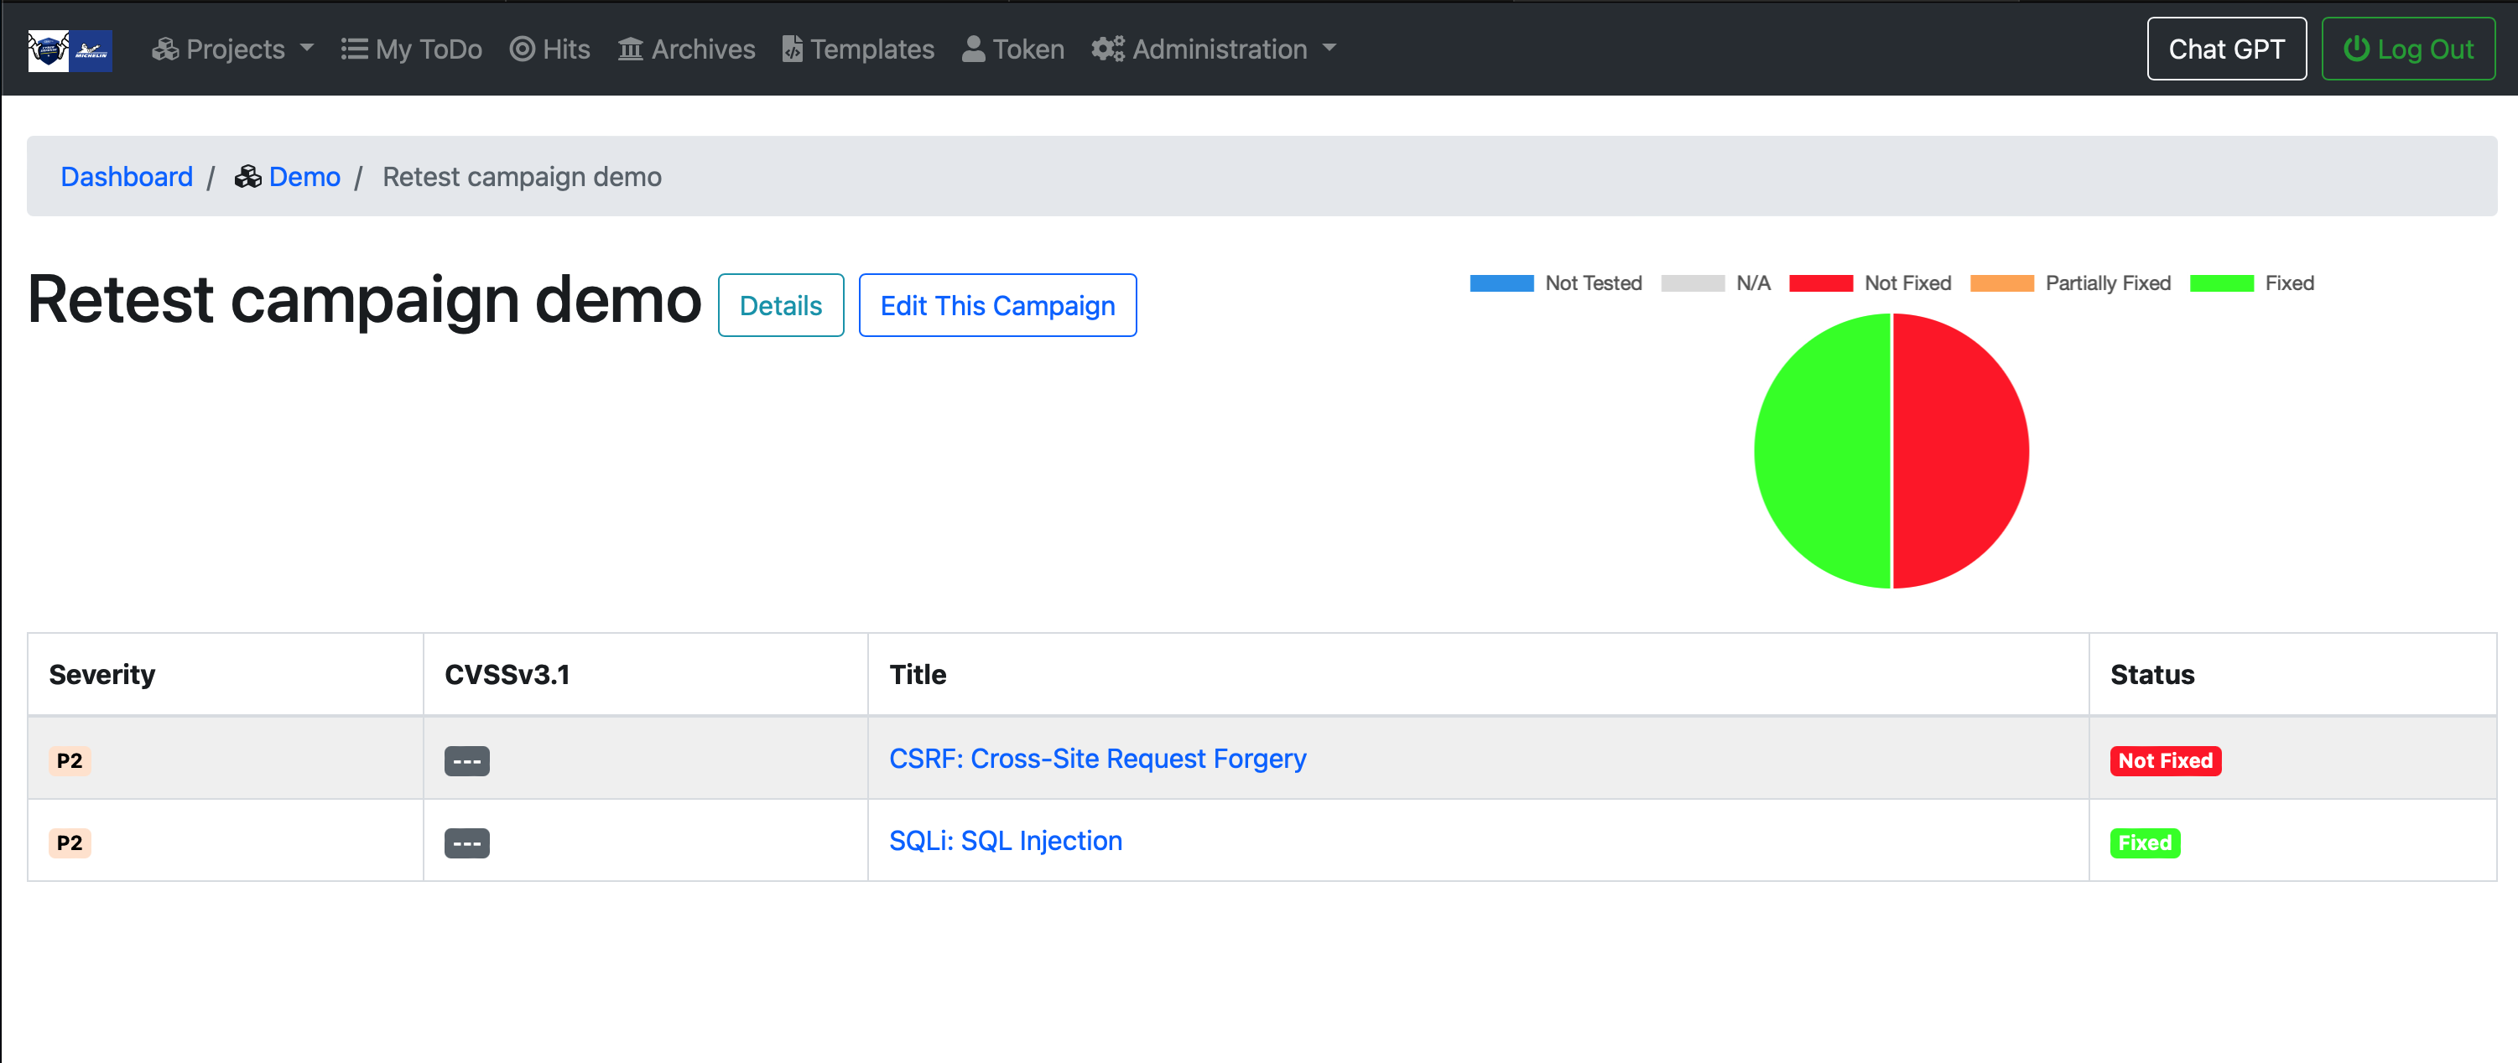Expand the Projects dropdown caret
This screenshot has height=1063, width=2518.
coord(307,48)
